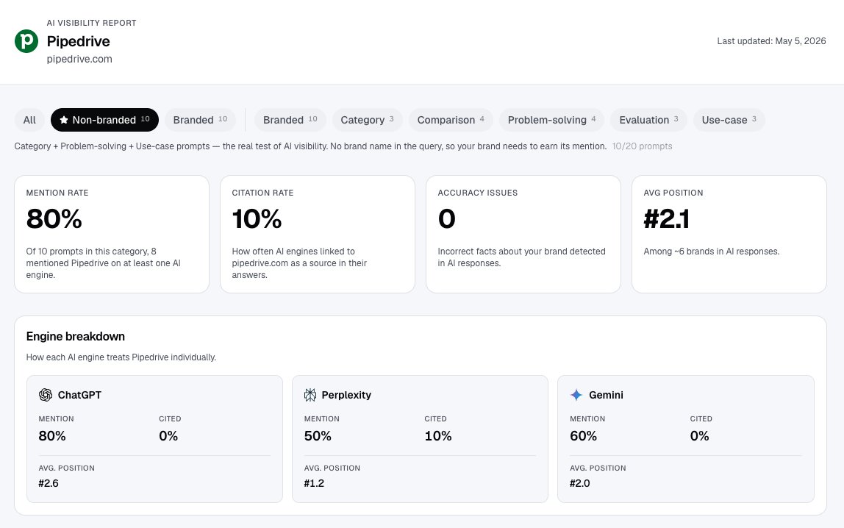
Task: Filter by Evaluation prompts
Action: pos(648,120)
